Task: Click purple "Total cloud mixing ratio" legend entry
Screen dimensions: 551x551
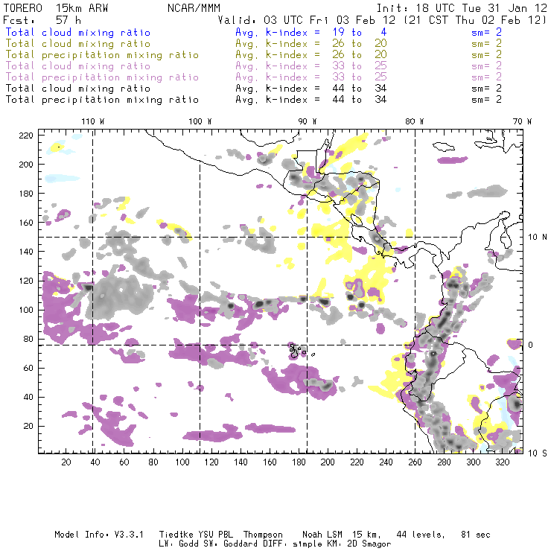Action: click(77, 66)
